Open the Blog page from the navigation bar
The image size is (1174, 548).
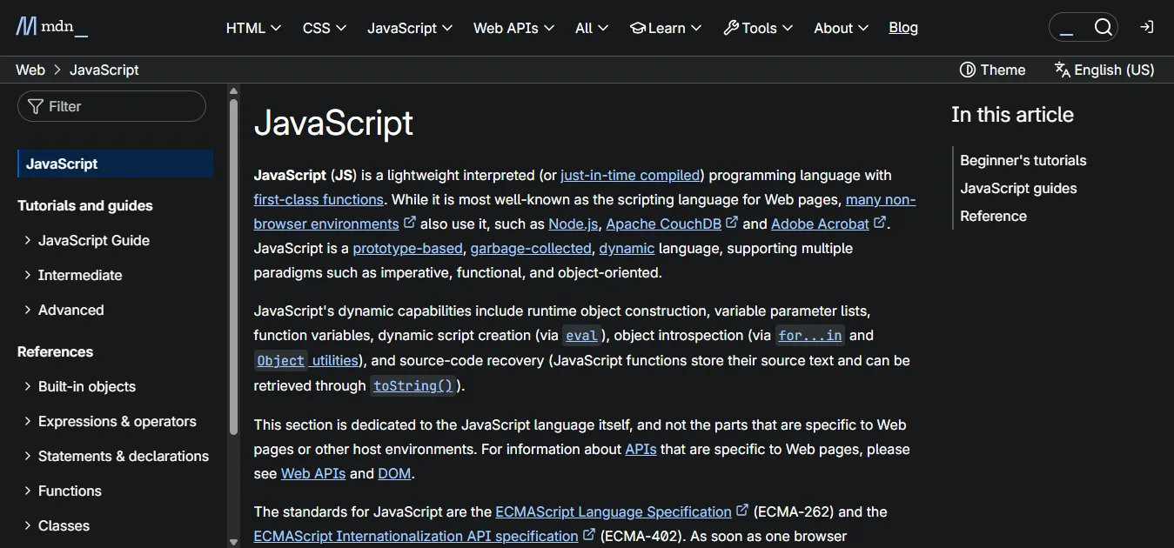[x=902, y=28]
